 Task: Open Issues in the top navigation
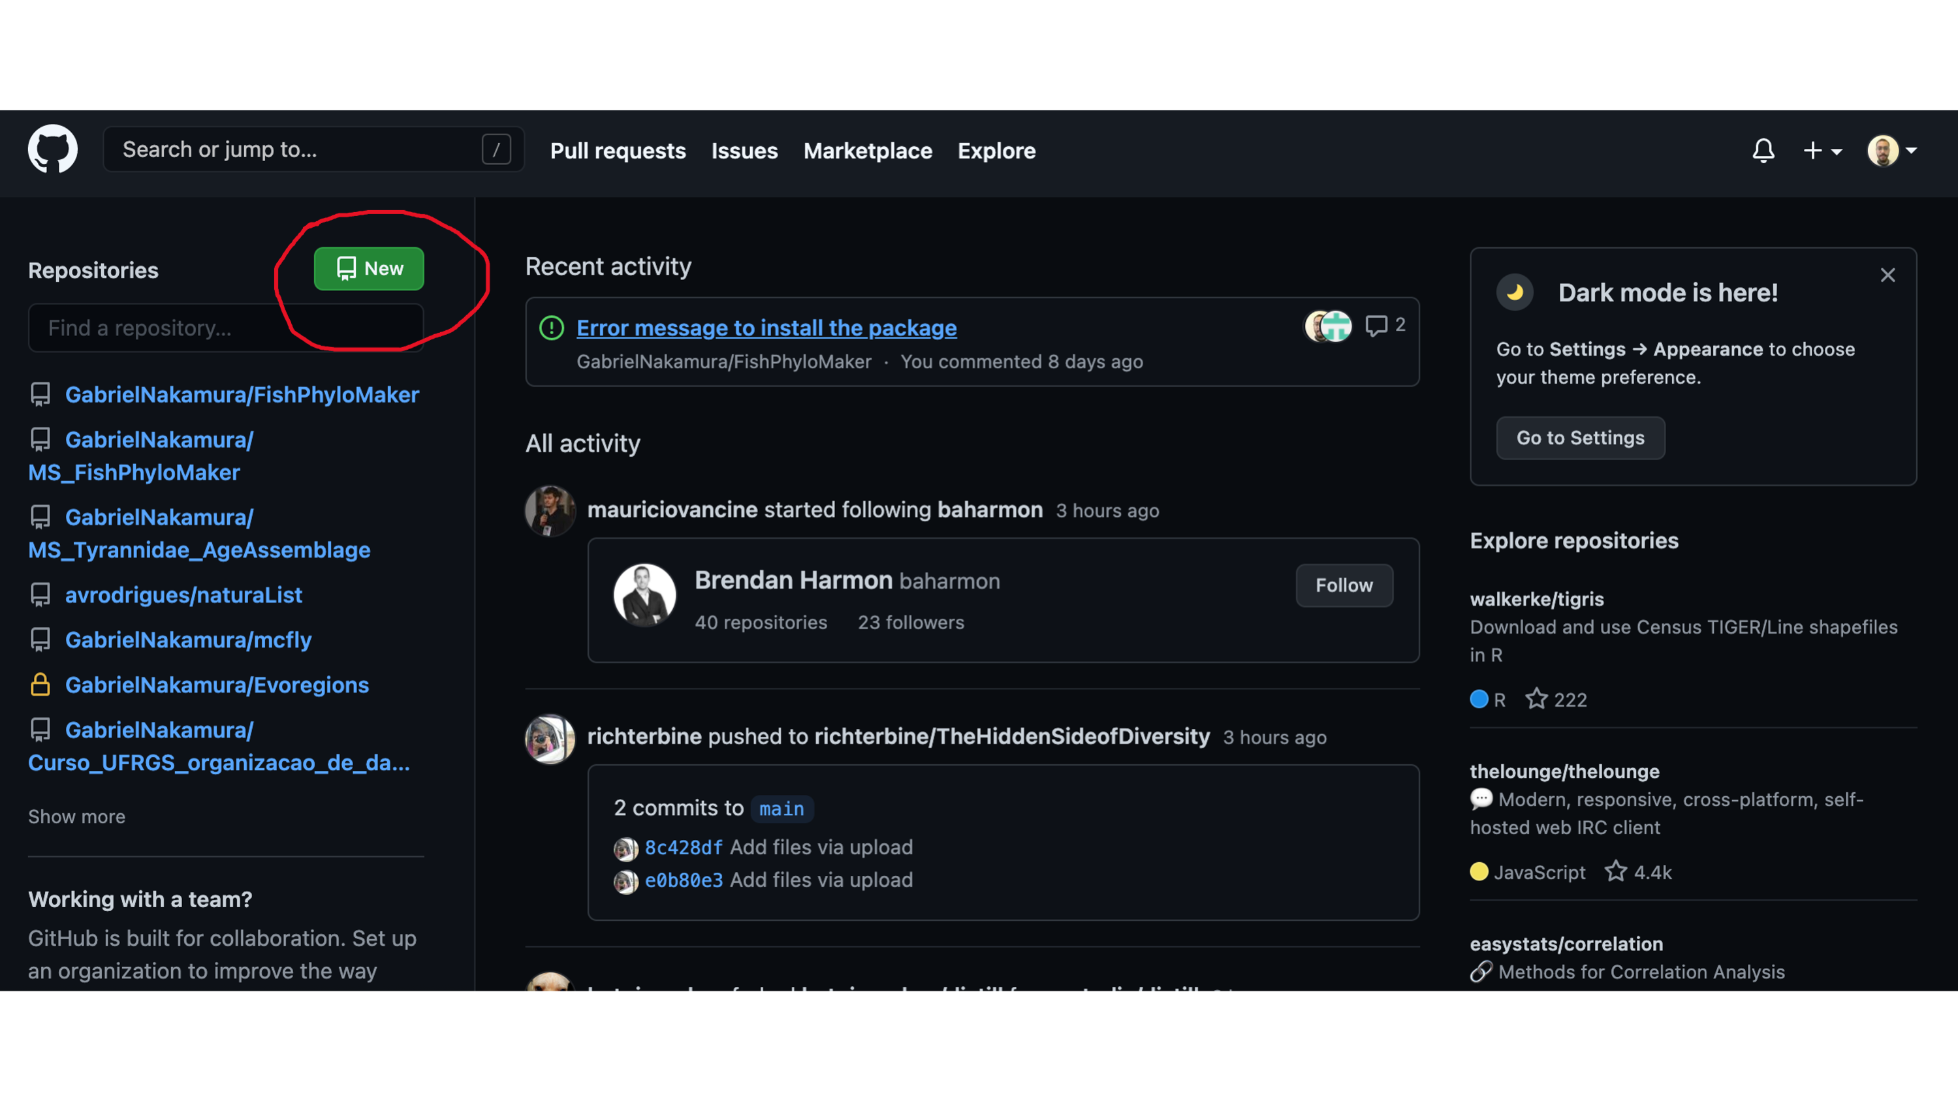(x=744, y=151)
